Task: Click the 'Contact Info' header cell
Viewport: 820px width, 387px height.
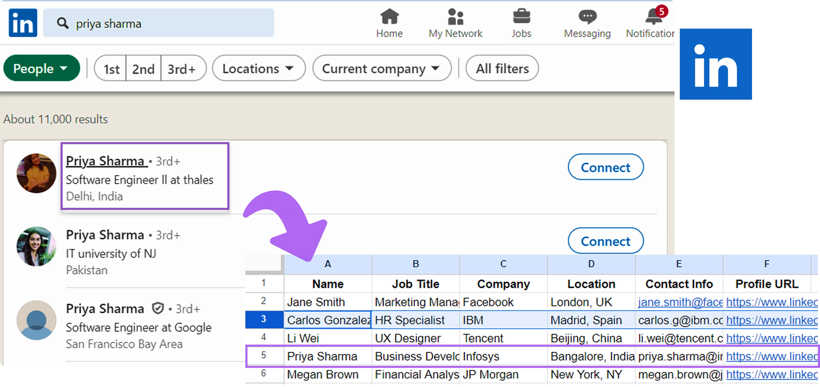Action: (679, 284)
